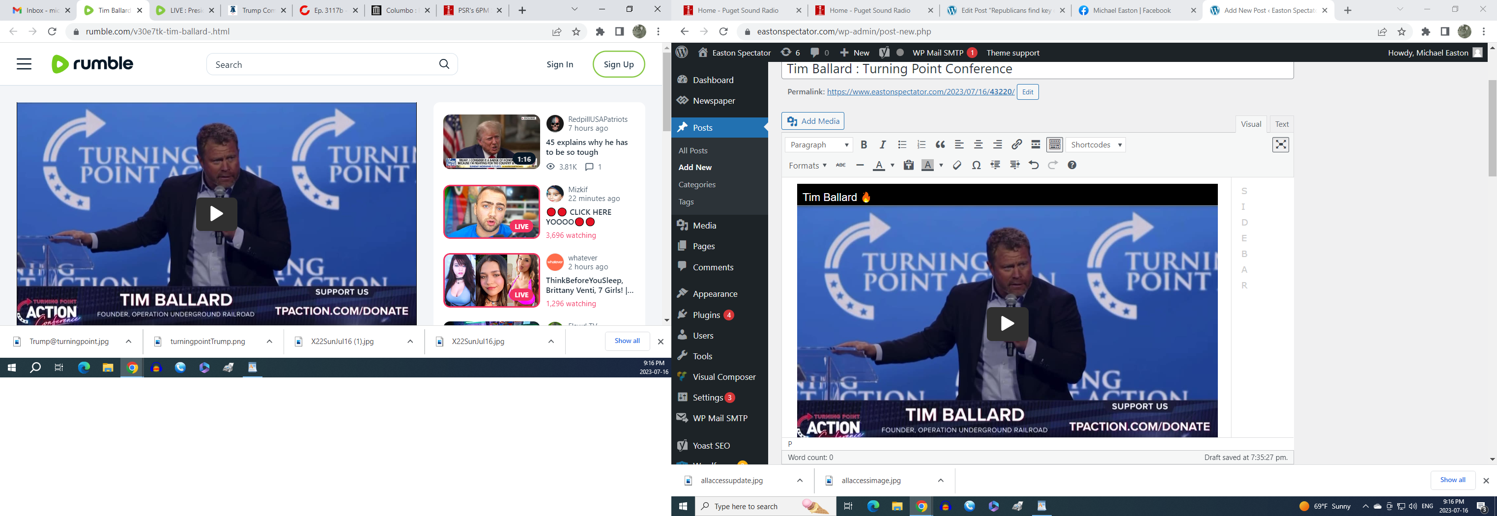Open the text color picker arrow
This screenshot has height=516, width=1497.
pos(892,166)
